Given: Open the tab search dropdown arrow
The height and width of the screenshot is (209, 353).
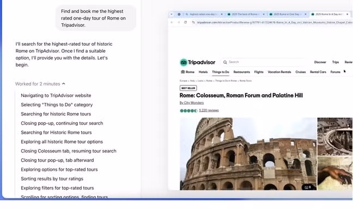Looking at the screenshot, I should 172,14.
